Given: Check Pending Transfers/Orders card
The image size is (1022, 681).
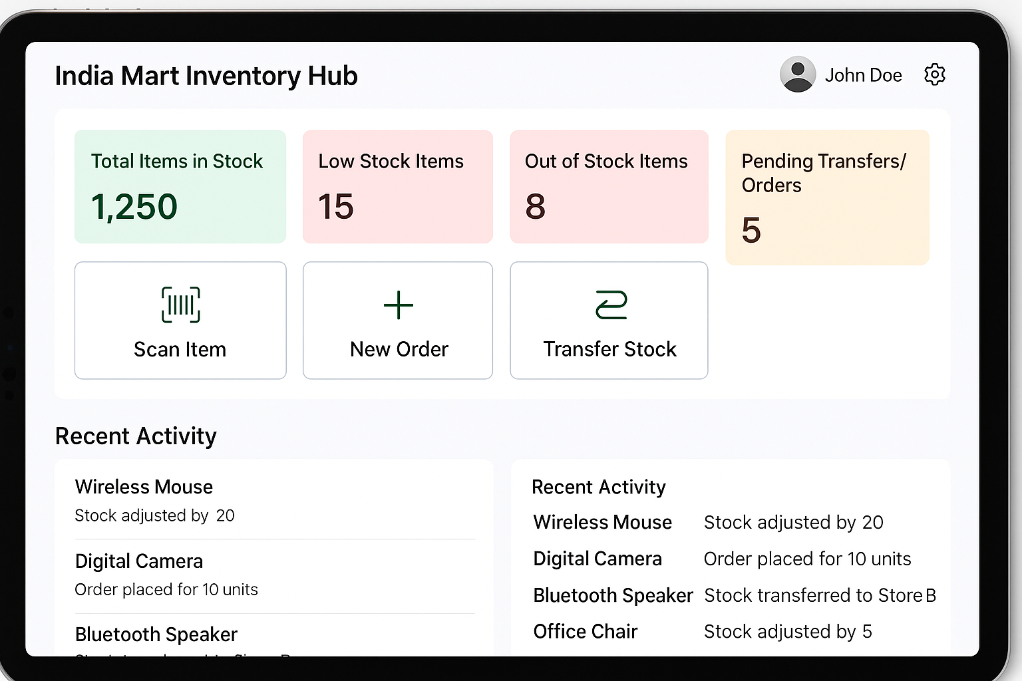Looking at the screenshot, I should pyautogui.click(x=827, y=197).
